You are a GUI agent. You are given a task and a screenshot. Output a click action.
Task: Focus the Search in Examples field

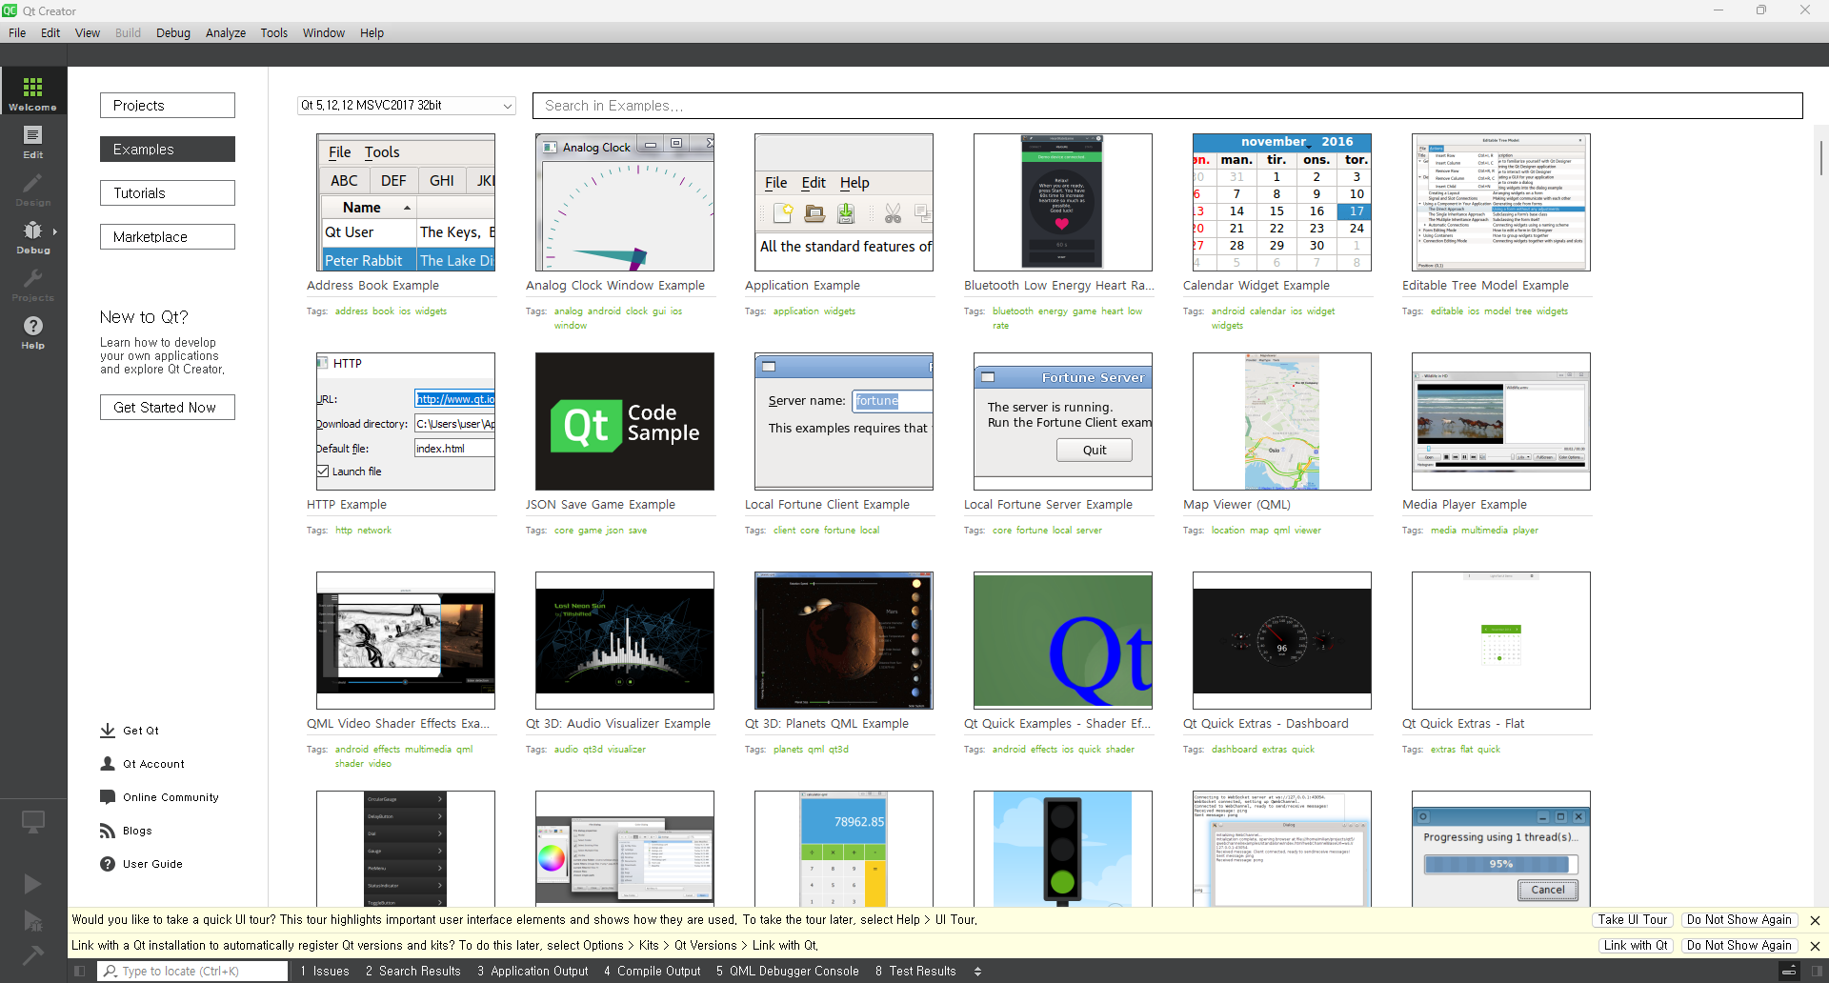tap(1168, 106)
